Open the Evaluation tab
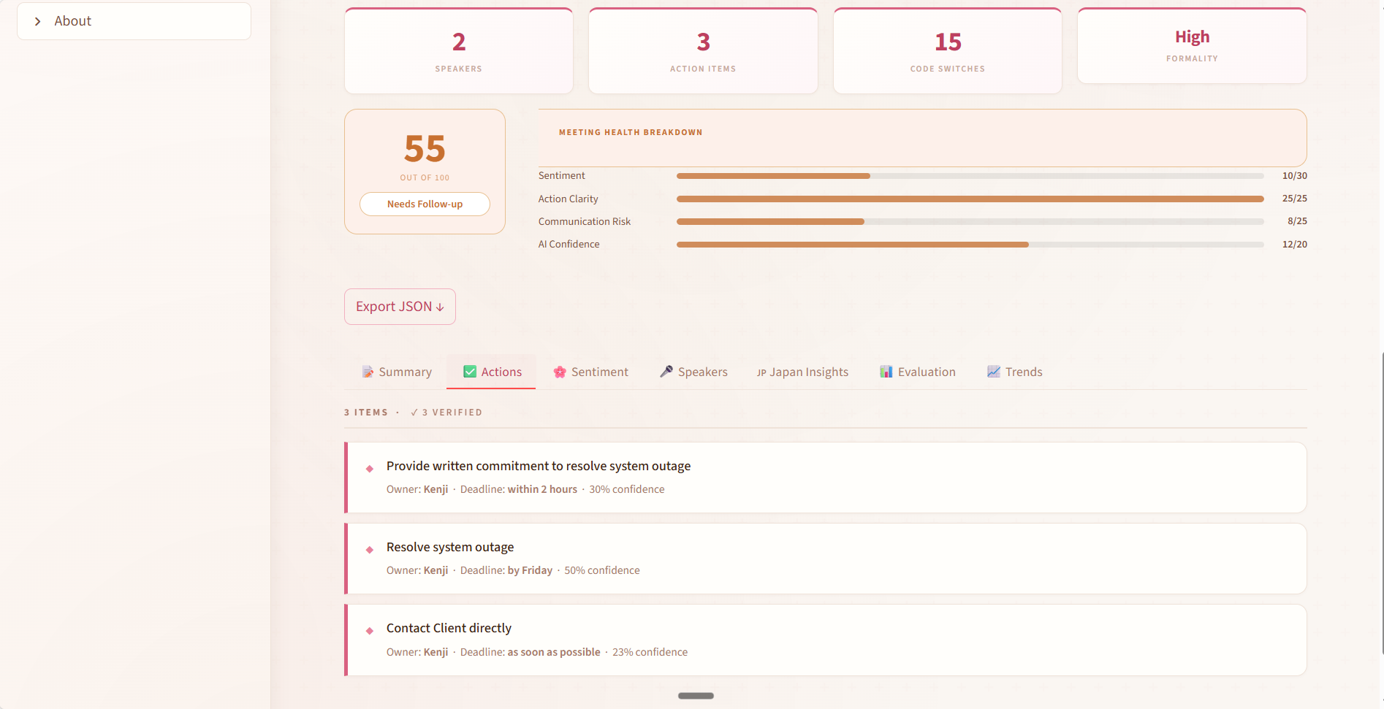The image size is (1384, 709). tap(918, 372)
